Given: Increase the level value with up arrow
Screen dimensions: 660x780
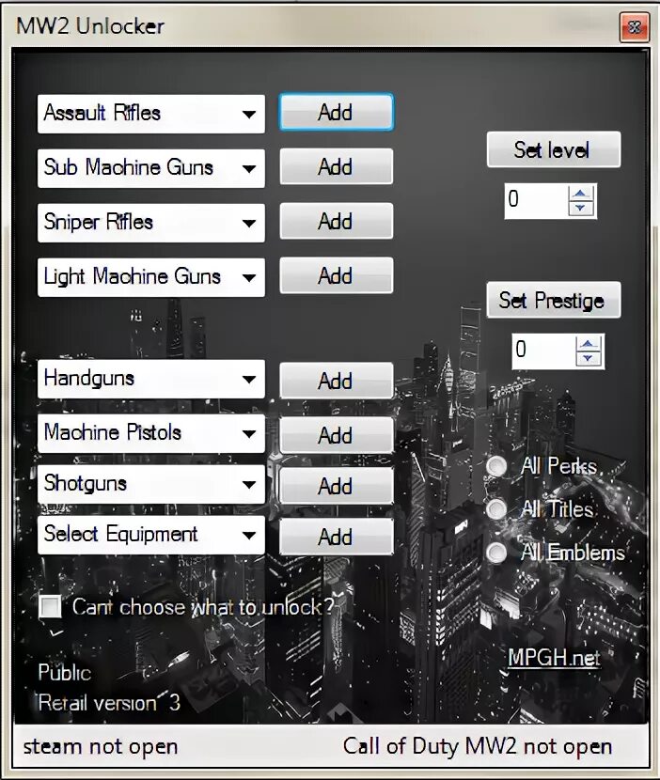Looking at the screenshot, I should [580, 193].
